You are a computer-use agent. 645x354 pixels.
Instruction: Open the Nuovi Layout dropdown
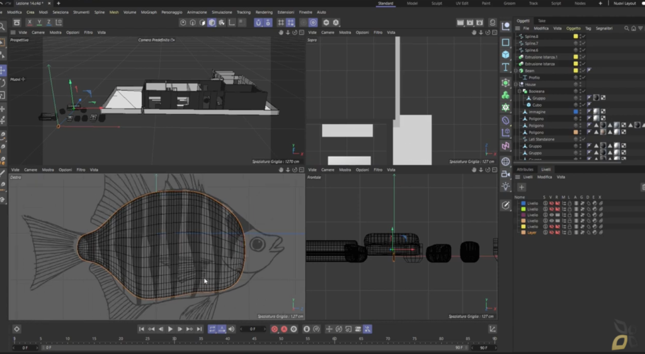[x=624, y=3]
